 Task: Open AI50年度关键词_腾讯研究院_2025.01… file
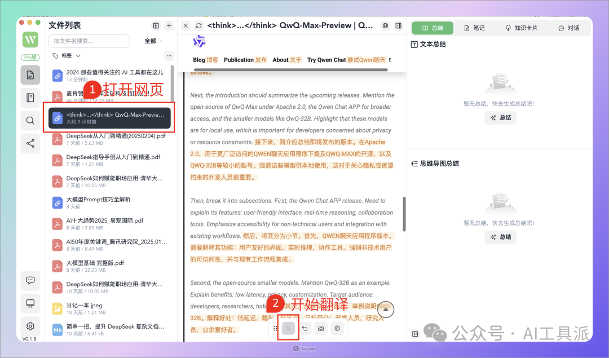point(110,245)
